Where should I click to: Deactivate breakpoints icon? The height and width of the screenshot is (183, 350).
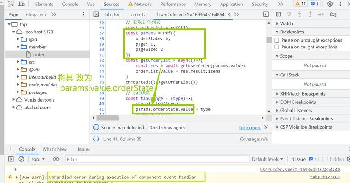coord(333,15)
